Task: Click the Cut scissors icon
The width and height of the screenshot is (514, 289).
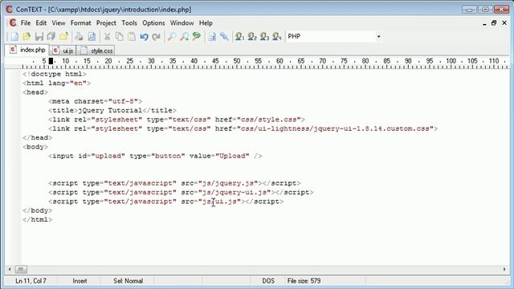Action: [x=107, y=36]
